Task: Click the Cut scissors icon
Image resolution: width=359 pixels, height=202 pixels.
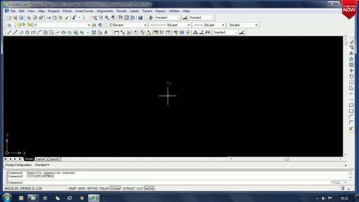Action: 49,17
